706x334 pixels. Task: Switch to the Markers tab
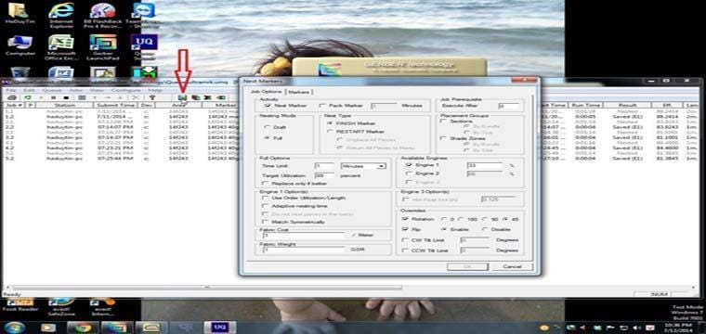click(x=299, y=92)
